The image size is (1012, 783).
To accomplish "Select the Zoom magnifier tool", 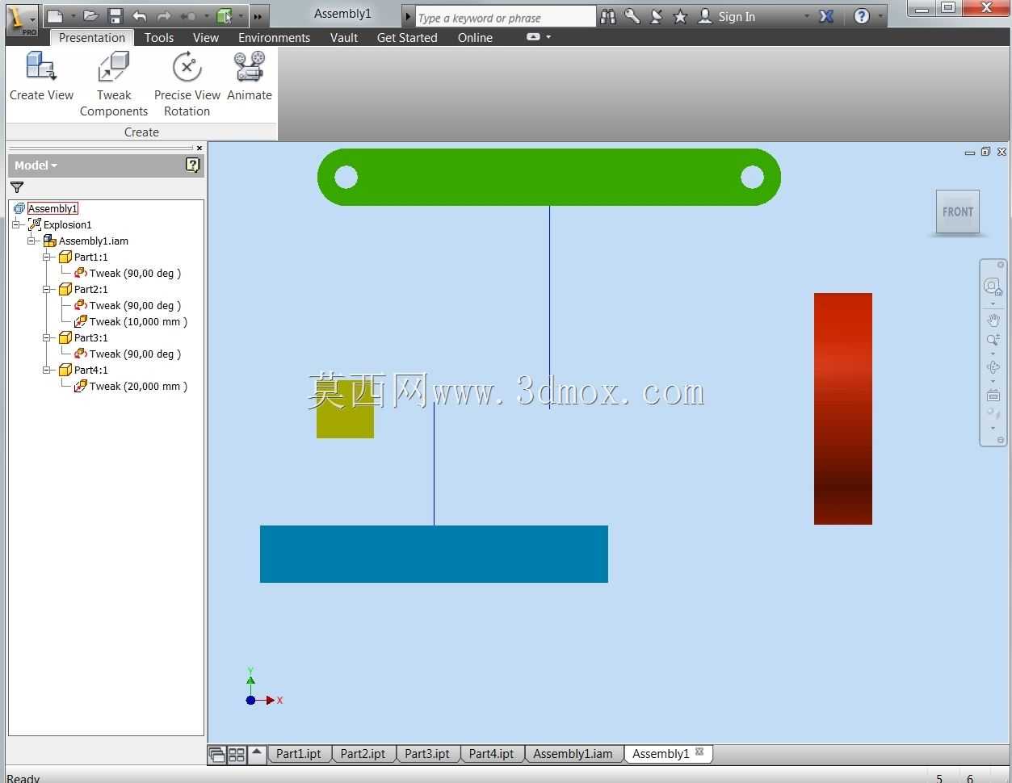I will (993, 341).
